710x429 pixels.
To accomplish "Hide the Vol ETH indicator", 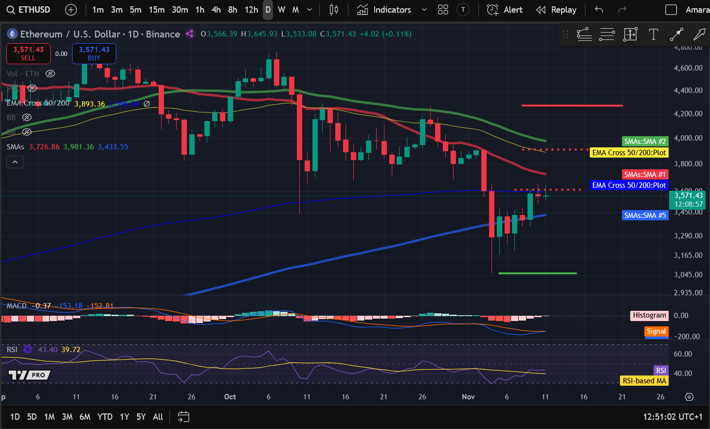I will 50,73.
